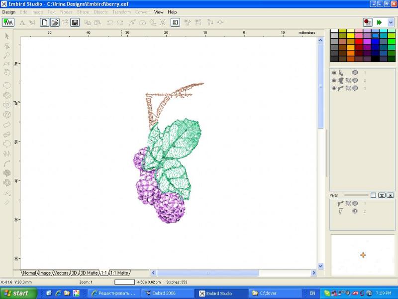Image resolution: width=398 pixels, height=299 pixels.
Task: Open the Design menu
Action: pos(9,12)
